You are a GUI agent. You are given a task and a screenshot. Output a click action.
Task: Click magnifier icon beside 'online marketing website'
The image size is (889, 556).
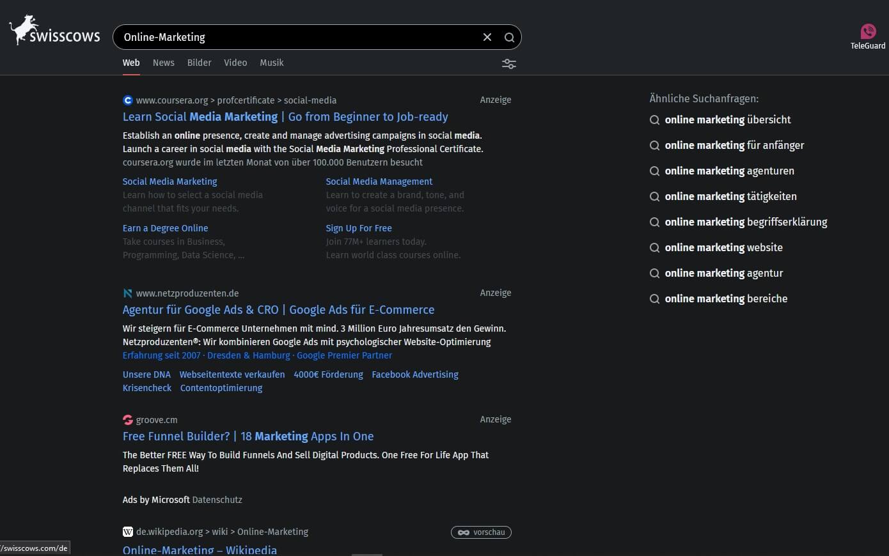tap(654, 248)
